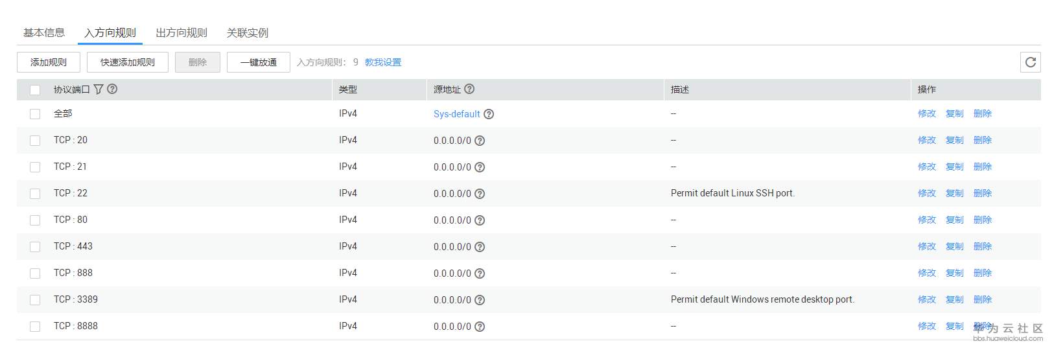The height and width of the screenshot is (348, 1052).
Task: Click help icon beside source address header
Action: pos(469,89)
